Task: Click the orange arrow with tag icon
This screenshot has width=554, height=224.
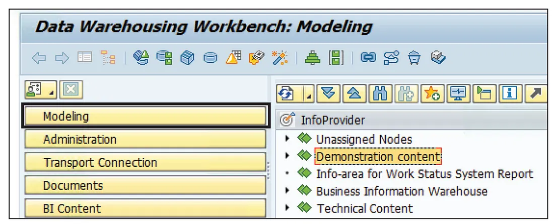Action: (256, 58)
